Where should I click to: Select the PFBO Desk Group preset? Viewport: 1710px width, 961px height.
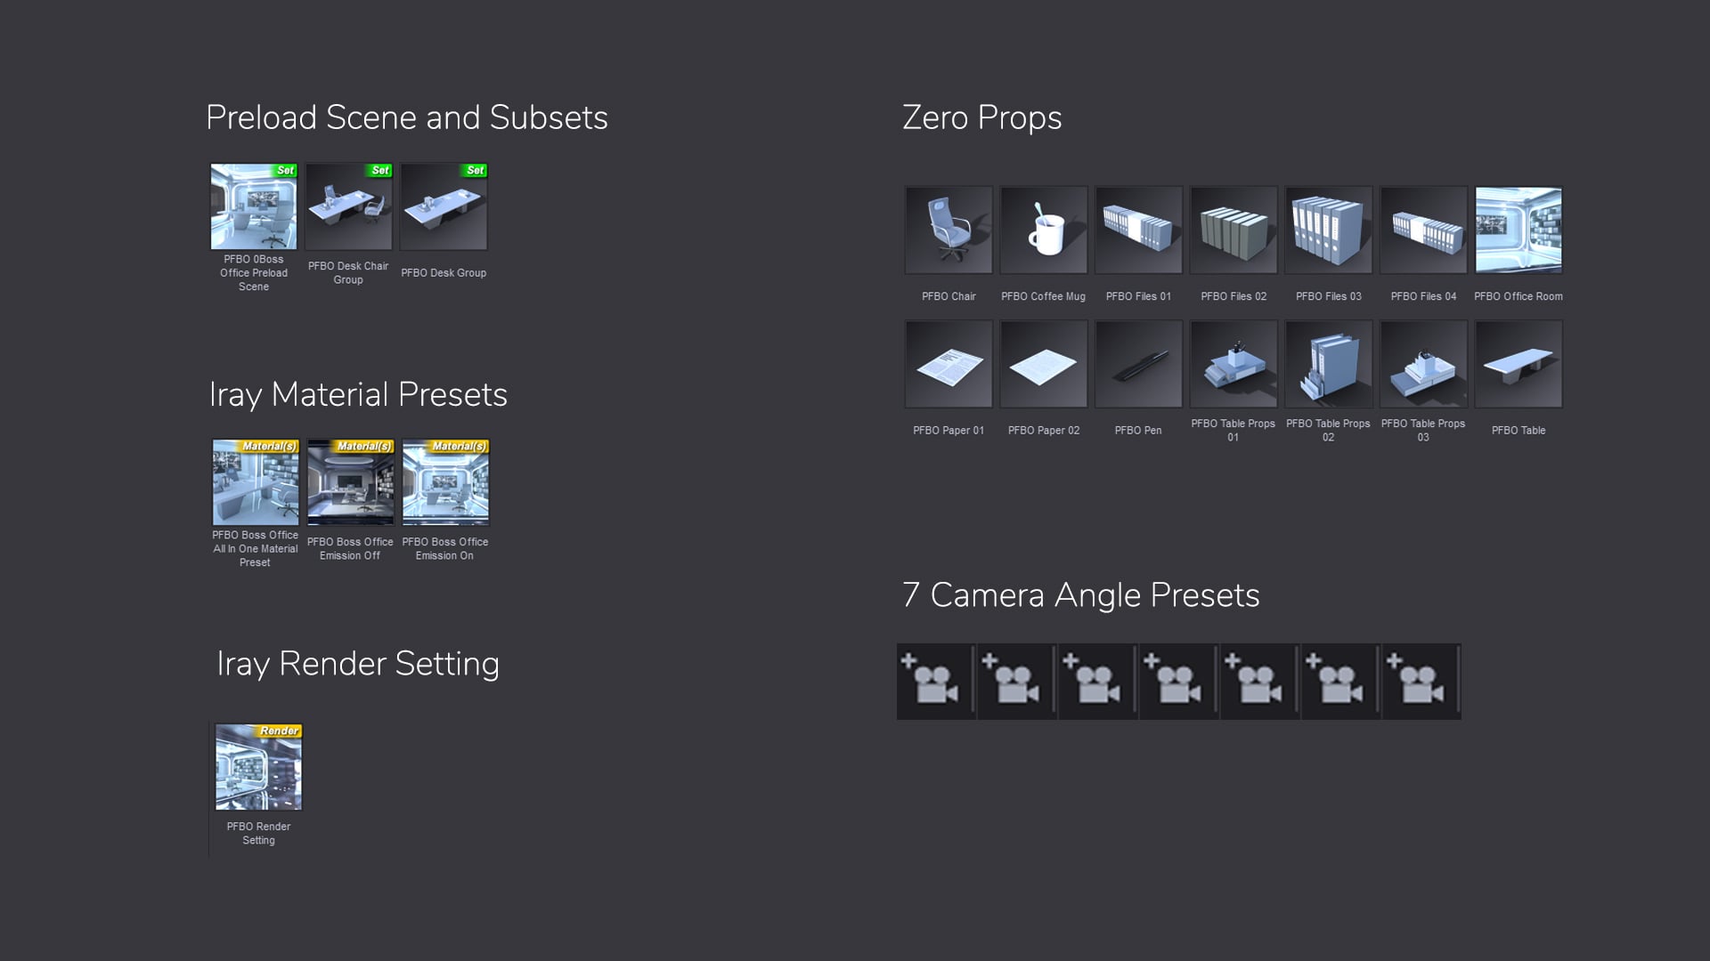click(x=444, y=206)
